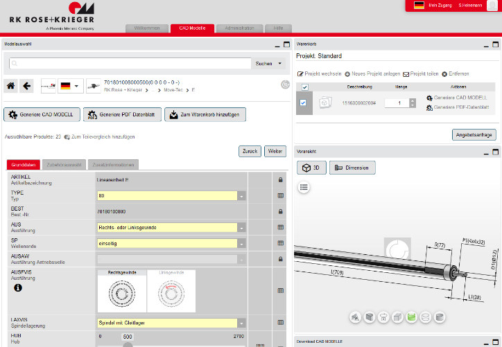Image resolution: width=502 pixels, height=347 pixels.
Task: Click the magnifier icon in the search field
Action: pos(15,63)
